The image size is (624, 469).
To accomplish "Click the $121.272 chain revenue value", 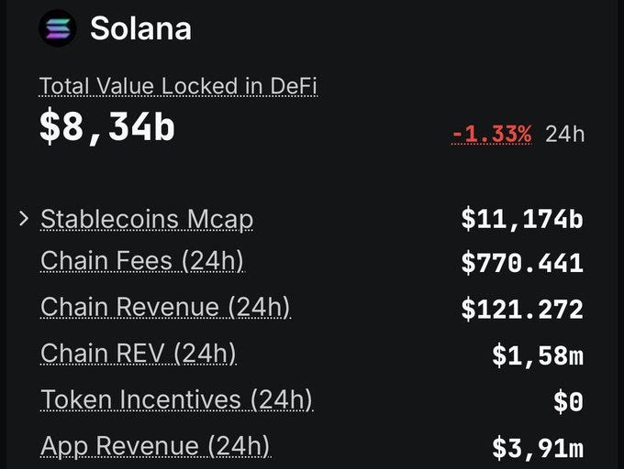I will click(x=522, y=309).
